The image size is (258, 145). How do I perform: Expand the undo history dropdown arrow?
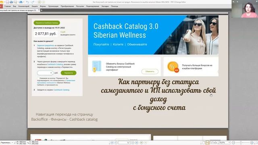click(x=30, y=2)
